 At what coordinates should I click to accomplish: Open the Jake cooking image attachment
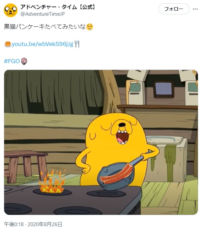pos(101,142)
